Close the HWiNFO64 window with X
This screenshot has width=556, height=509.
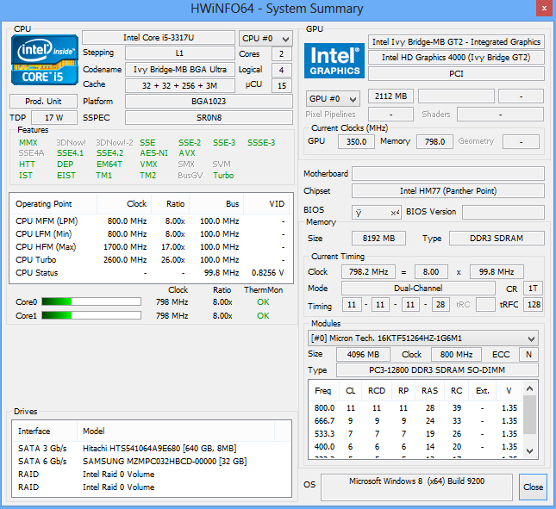pos(544,9)
